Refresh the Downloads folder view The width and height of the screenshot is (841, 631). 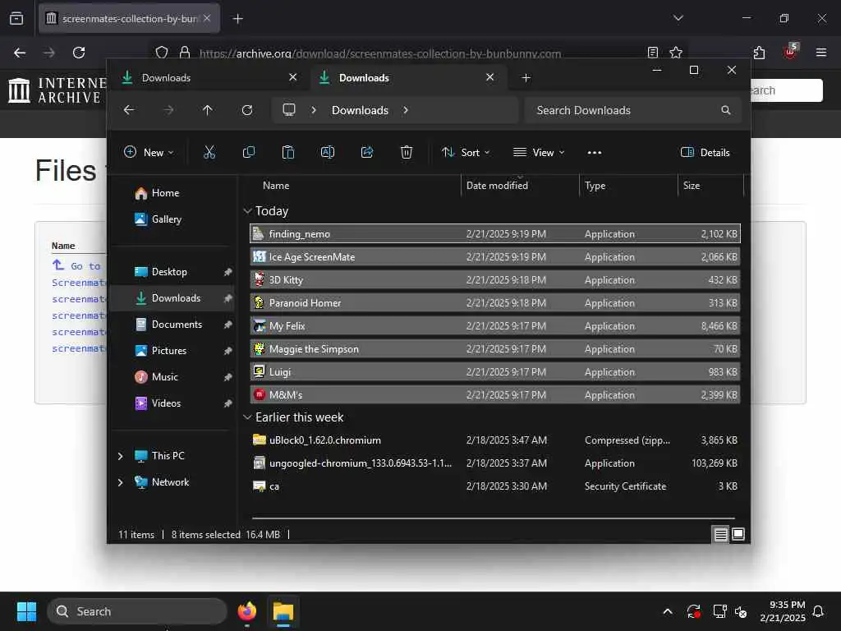pos(246,110)
